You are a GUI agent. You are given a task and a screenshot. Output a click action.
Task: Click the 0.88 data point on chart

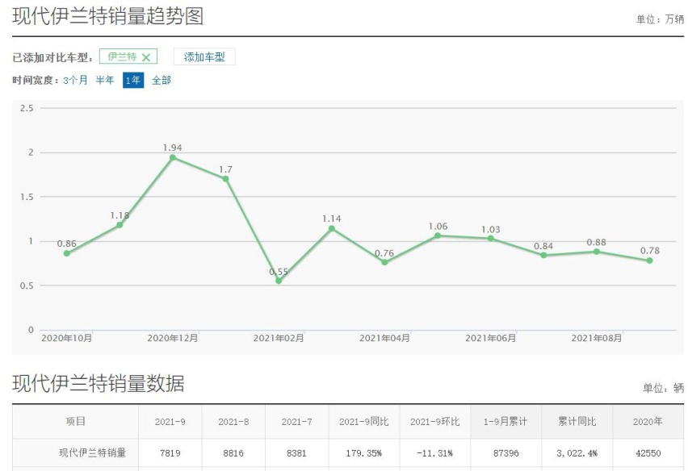(597, 252)
